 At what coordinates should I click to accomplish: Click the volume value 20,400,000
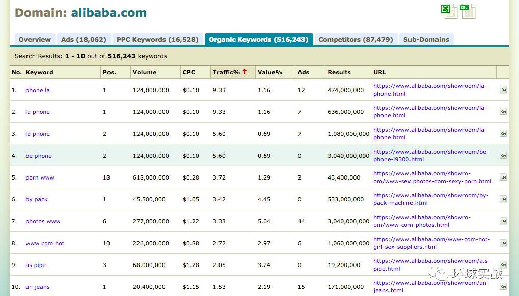point(149,287)
